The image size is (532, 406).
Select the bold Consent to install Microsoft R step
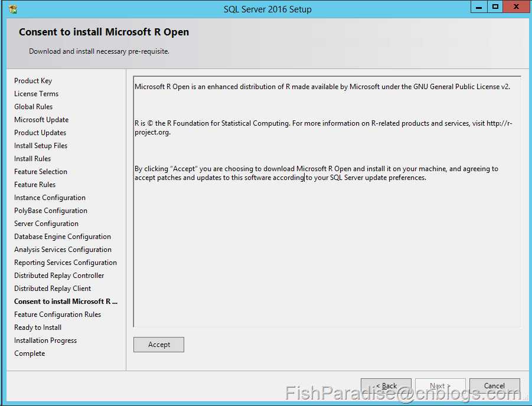[66, 302]
